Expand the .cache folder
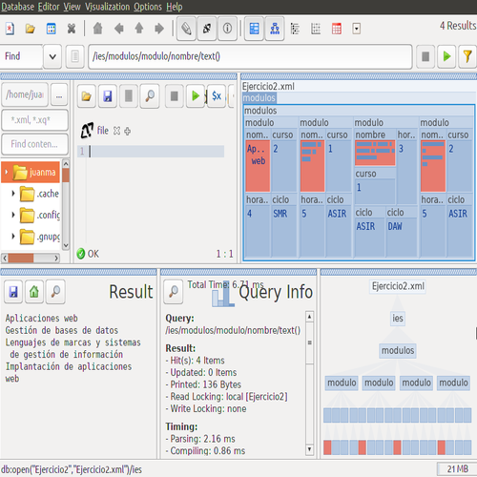The width and height of the screenshot is (477, 477). [13, 194]
